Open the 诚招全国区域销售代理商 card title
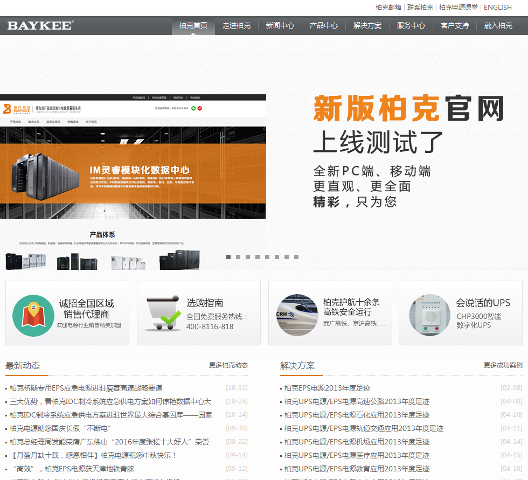This screenshot has height=480, width=528. coord(87,309)
